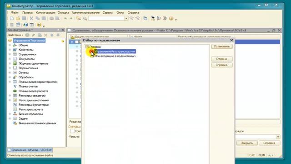
Task: Click the Закрыть button in the comparison window
Action: [247, 143]
